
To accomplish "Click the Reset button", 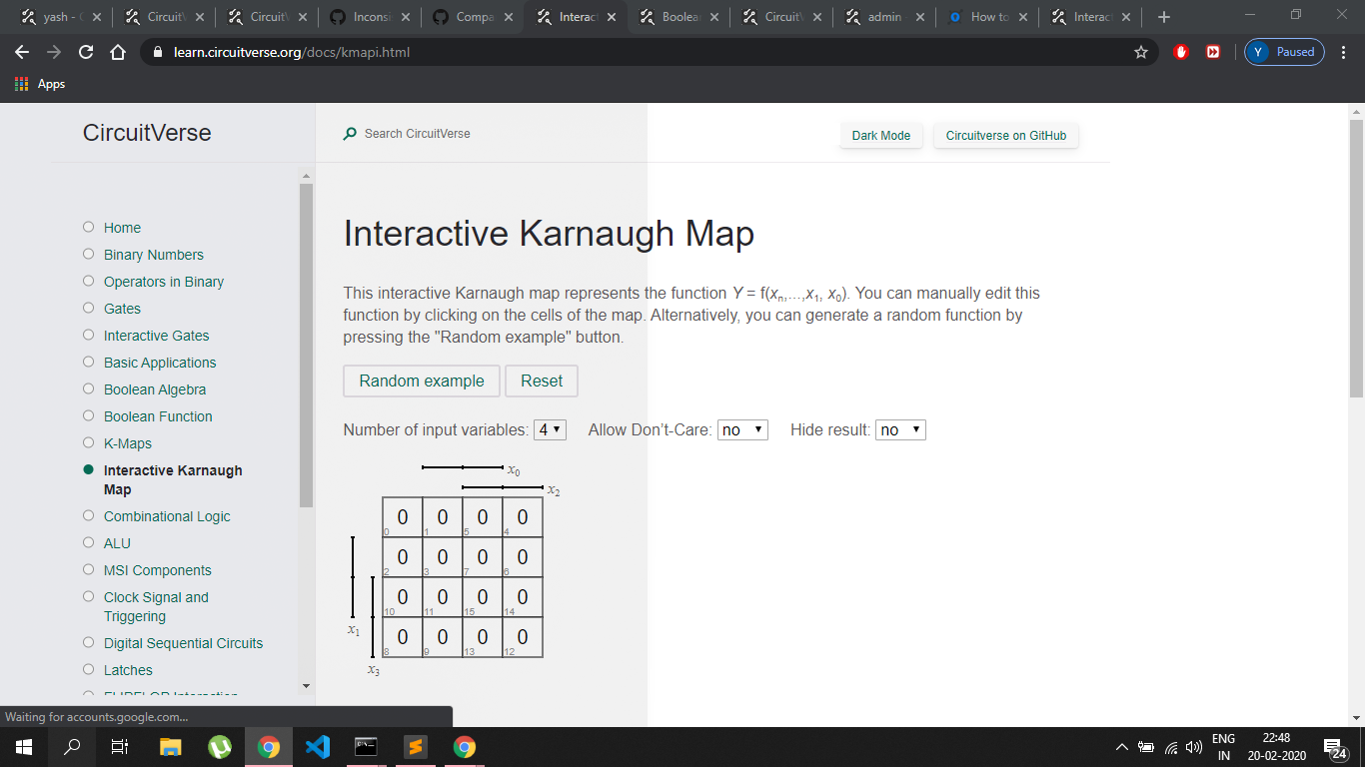I will (x=542, y=381).
